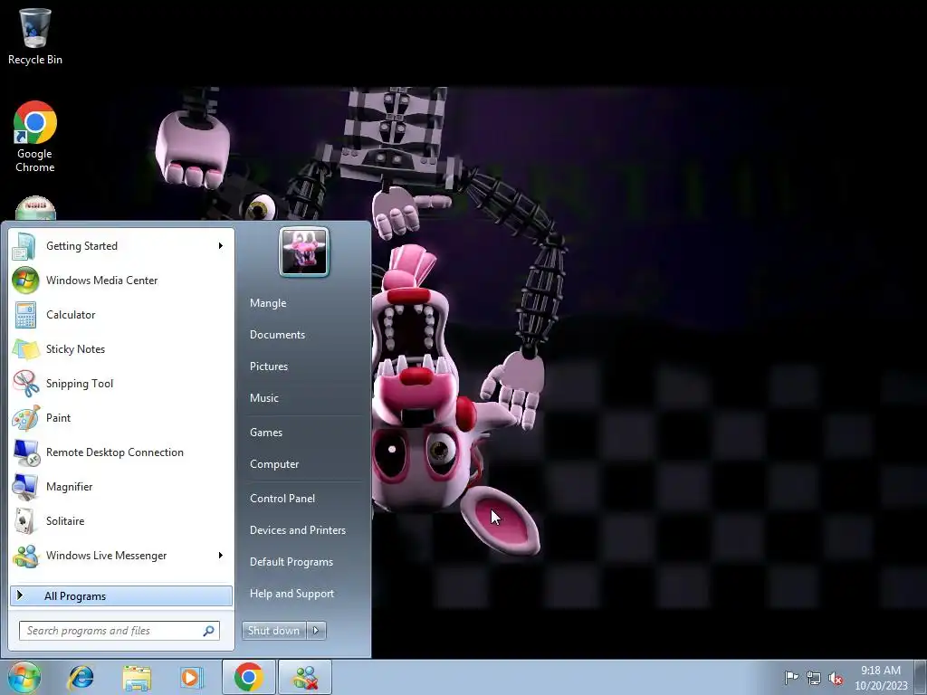Image resolution: width=927 pixels, height=695 pixels.
Task: Open Windows Live Messenger from the Start menu
Action: point(121,556)
